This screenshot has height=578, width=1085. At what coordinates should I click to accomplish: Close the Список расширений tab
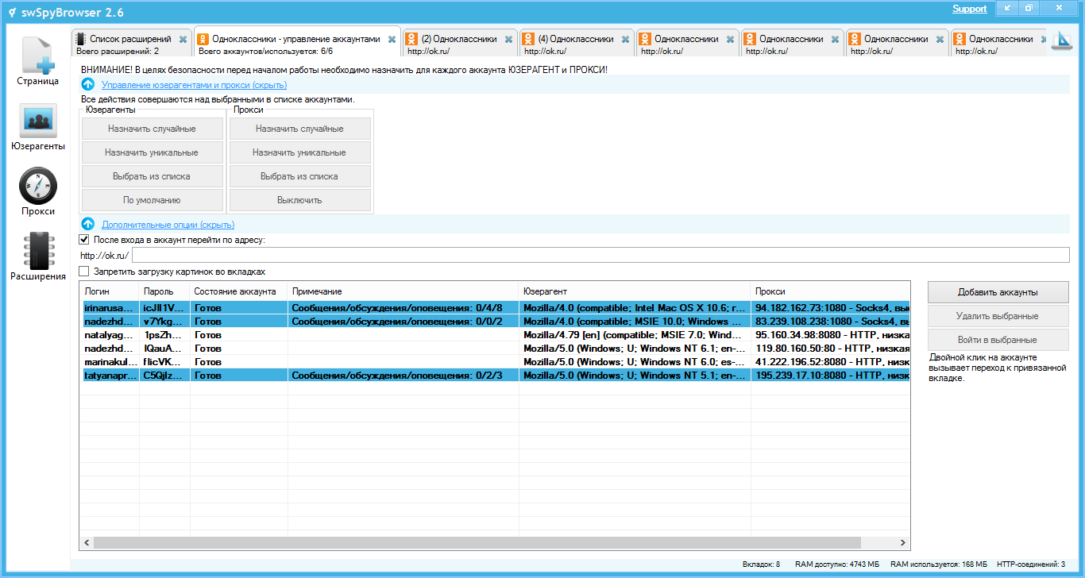[x=183, y=39]
